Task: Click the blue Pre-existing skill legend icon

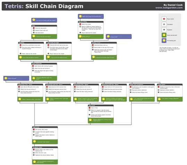Action: pyautogui.click(x=164, y=41)
